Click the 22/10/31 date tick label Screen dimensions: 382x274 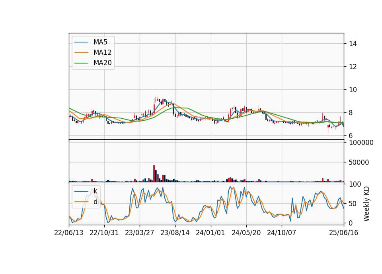(x=104, y=233)
